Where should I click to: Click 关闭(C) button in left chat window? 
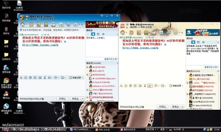pos(62,99)
